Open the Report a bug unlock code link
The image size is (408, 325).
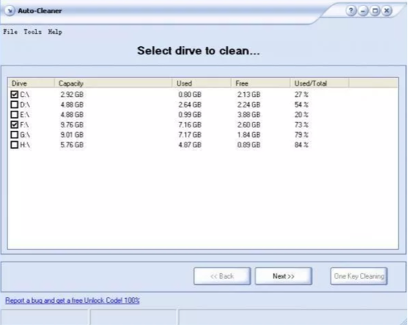72,300
